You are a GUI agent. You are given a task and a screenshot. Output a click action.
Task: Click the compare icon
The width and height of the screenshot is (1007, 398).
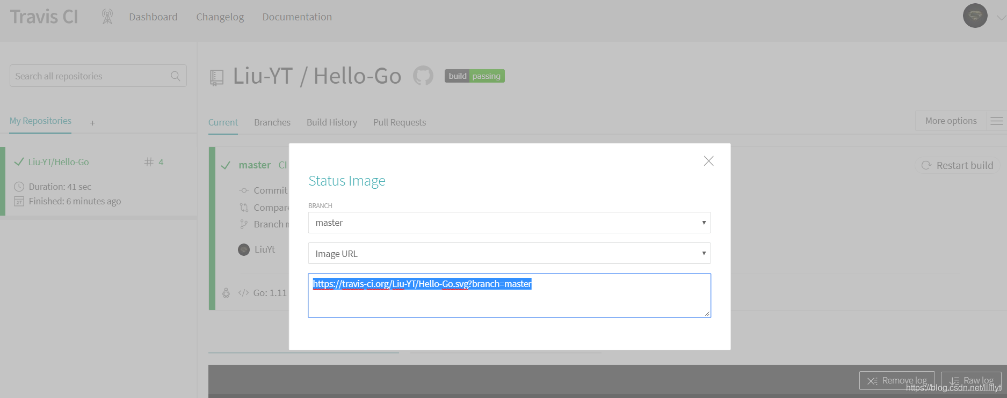coord(244,208)
